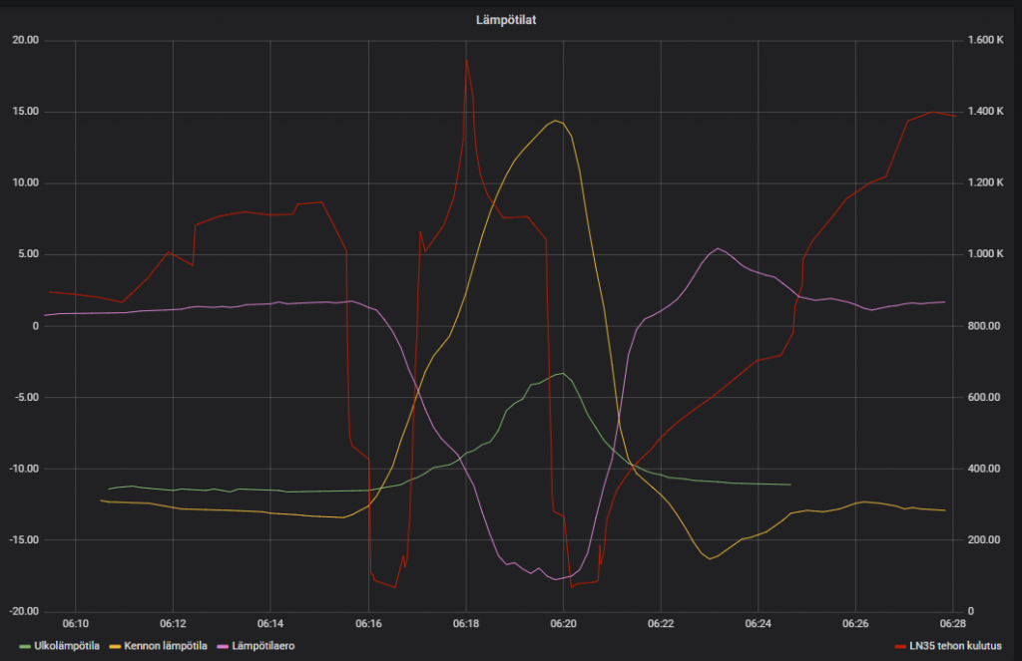Click the LN35 tehon kulutus legend label

click(955, 645)
